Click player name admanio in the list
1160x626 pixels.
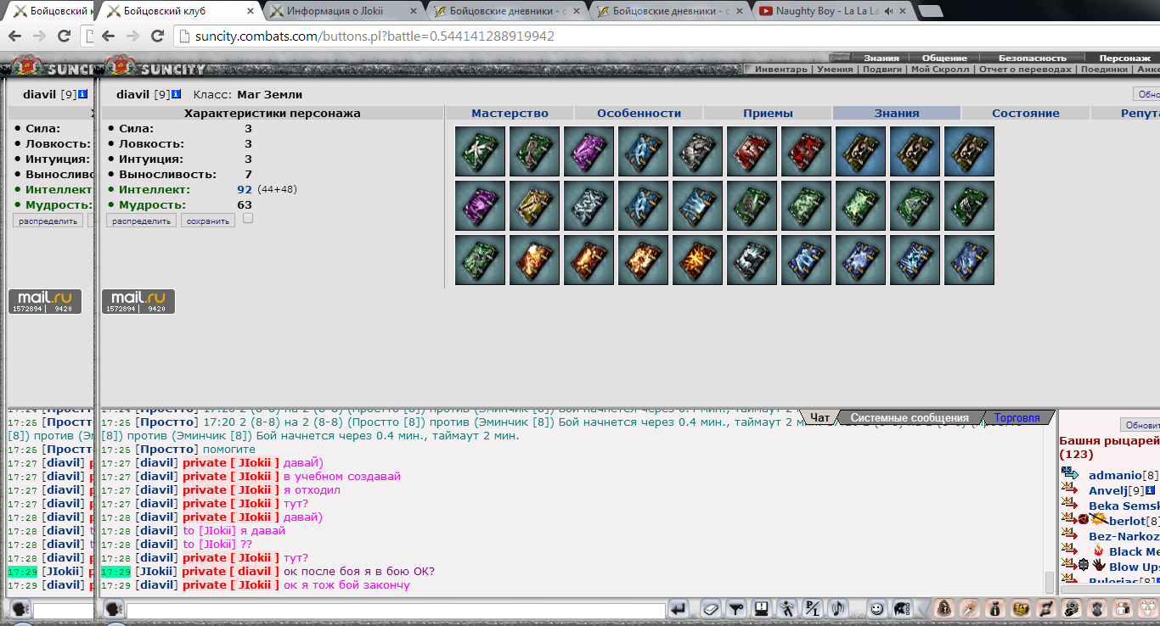(1115, 476)
